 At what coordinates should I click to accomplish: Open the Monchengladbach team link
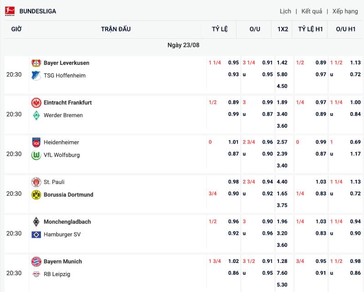click(x=67, y=222)
